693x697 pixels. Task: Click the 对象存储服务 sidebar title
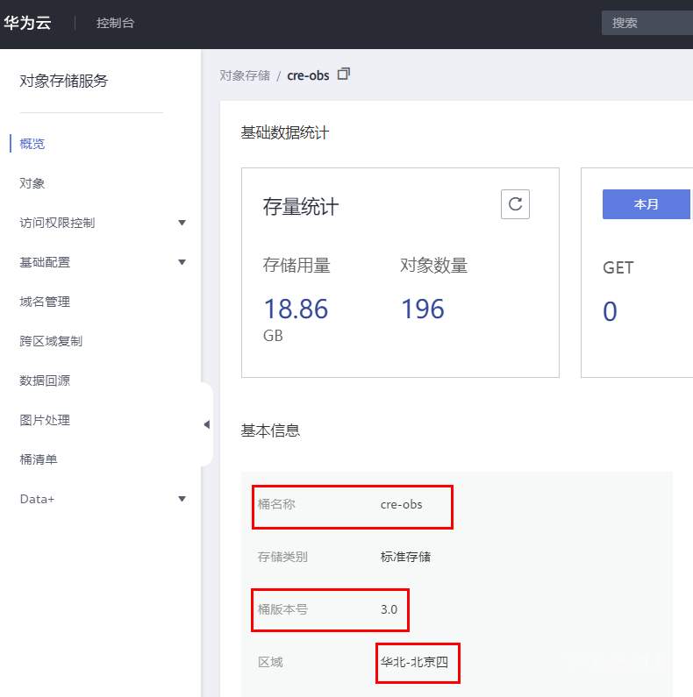64,81
